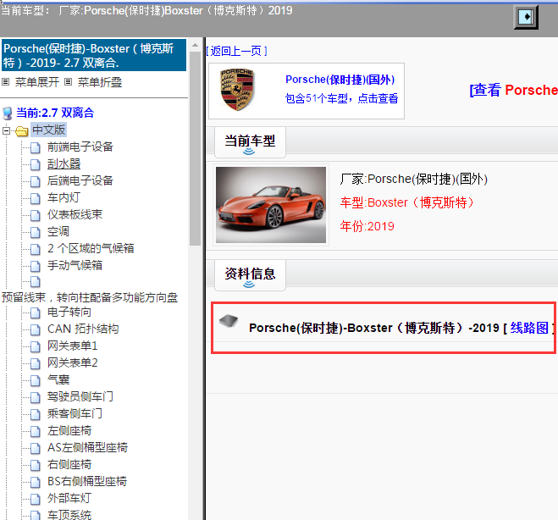The height and width of the screenshot is (520, 558).
Task: Open the 线路图 wiring diagram link
Action: tap(529, 328)
